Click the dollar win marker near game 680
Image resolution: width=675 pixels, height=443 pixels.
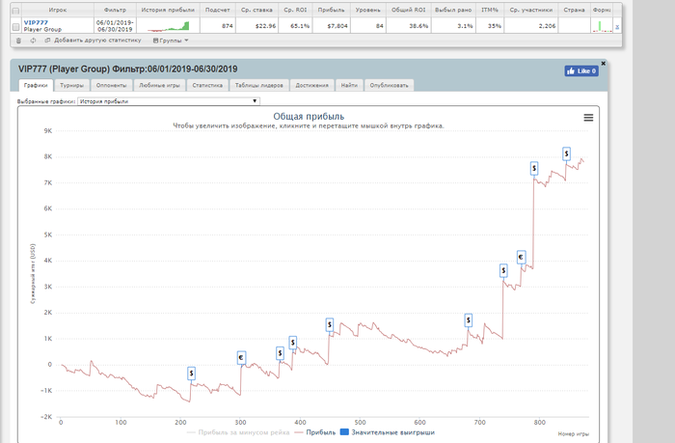[469, 320]
